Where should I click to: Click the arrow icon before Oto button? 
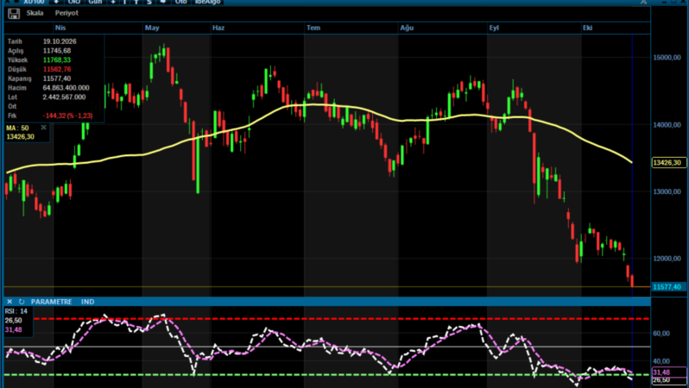coord(163,2)
